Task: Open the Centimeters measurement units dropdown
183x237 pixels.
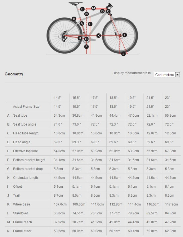Action: point(167,75)
